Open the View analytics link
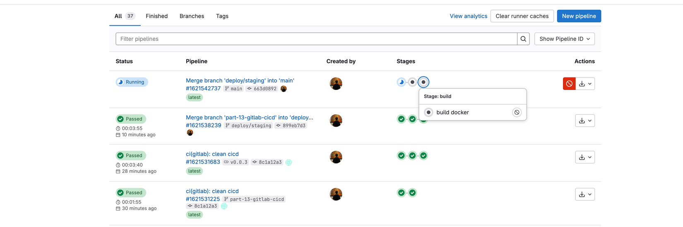The image size is (683, 227). point(468,16)
